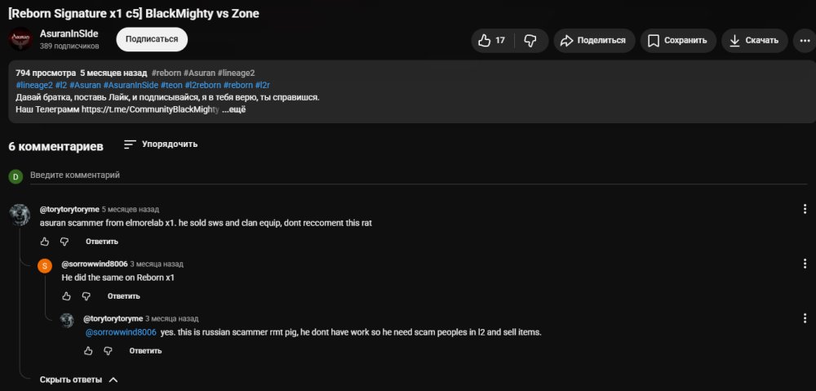Share the video using Поделиться
Viewport: 816px width, 391px height.
pyautogui.click(x=594, y=41)
